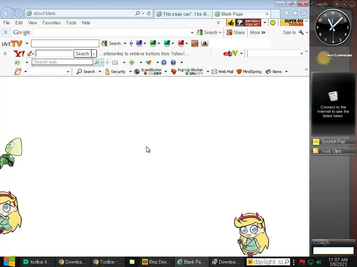357x267 pixels.
Task: Click the Yahoo toolbar Search button
Action: pyautogui.click(x=82, y=54)
